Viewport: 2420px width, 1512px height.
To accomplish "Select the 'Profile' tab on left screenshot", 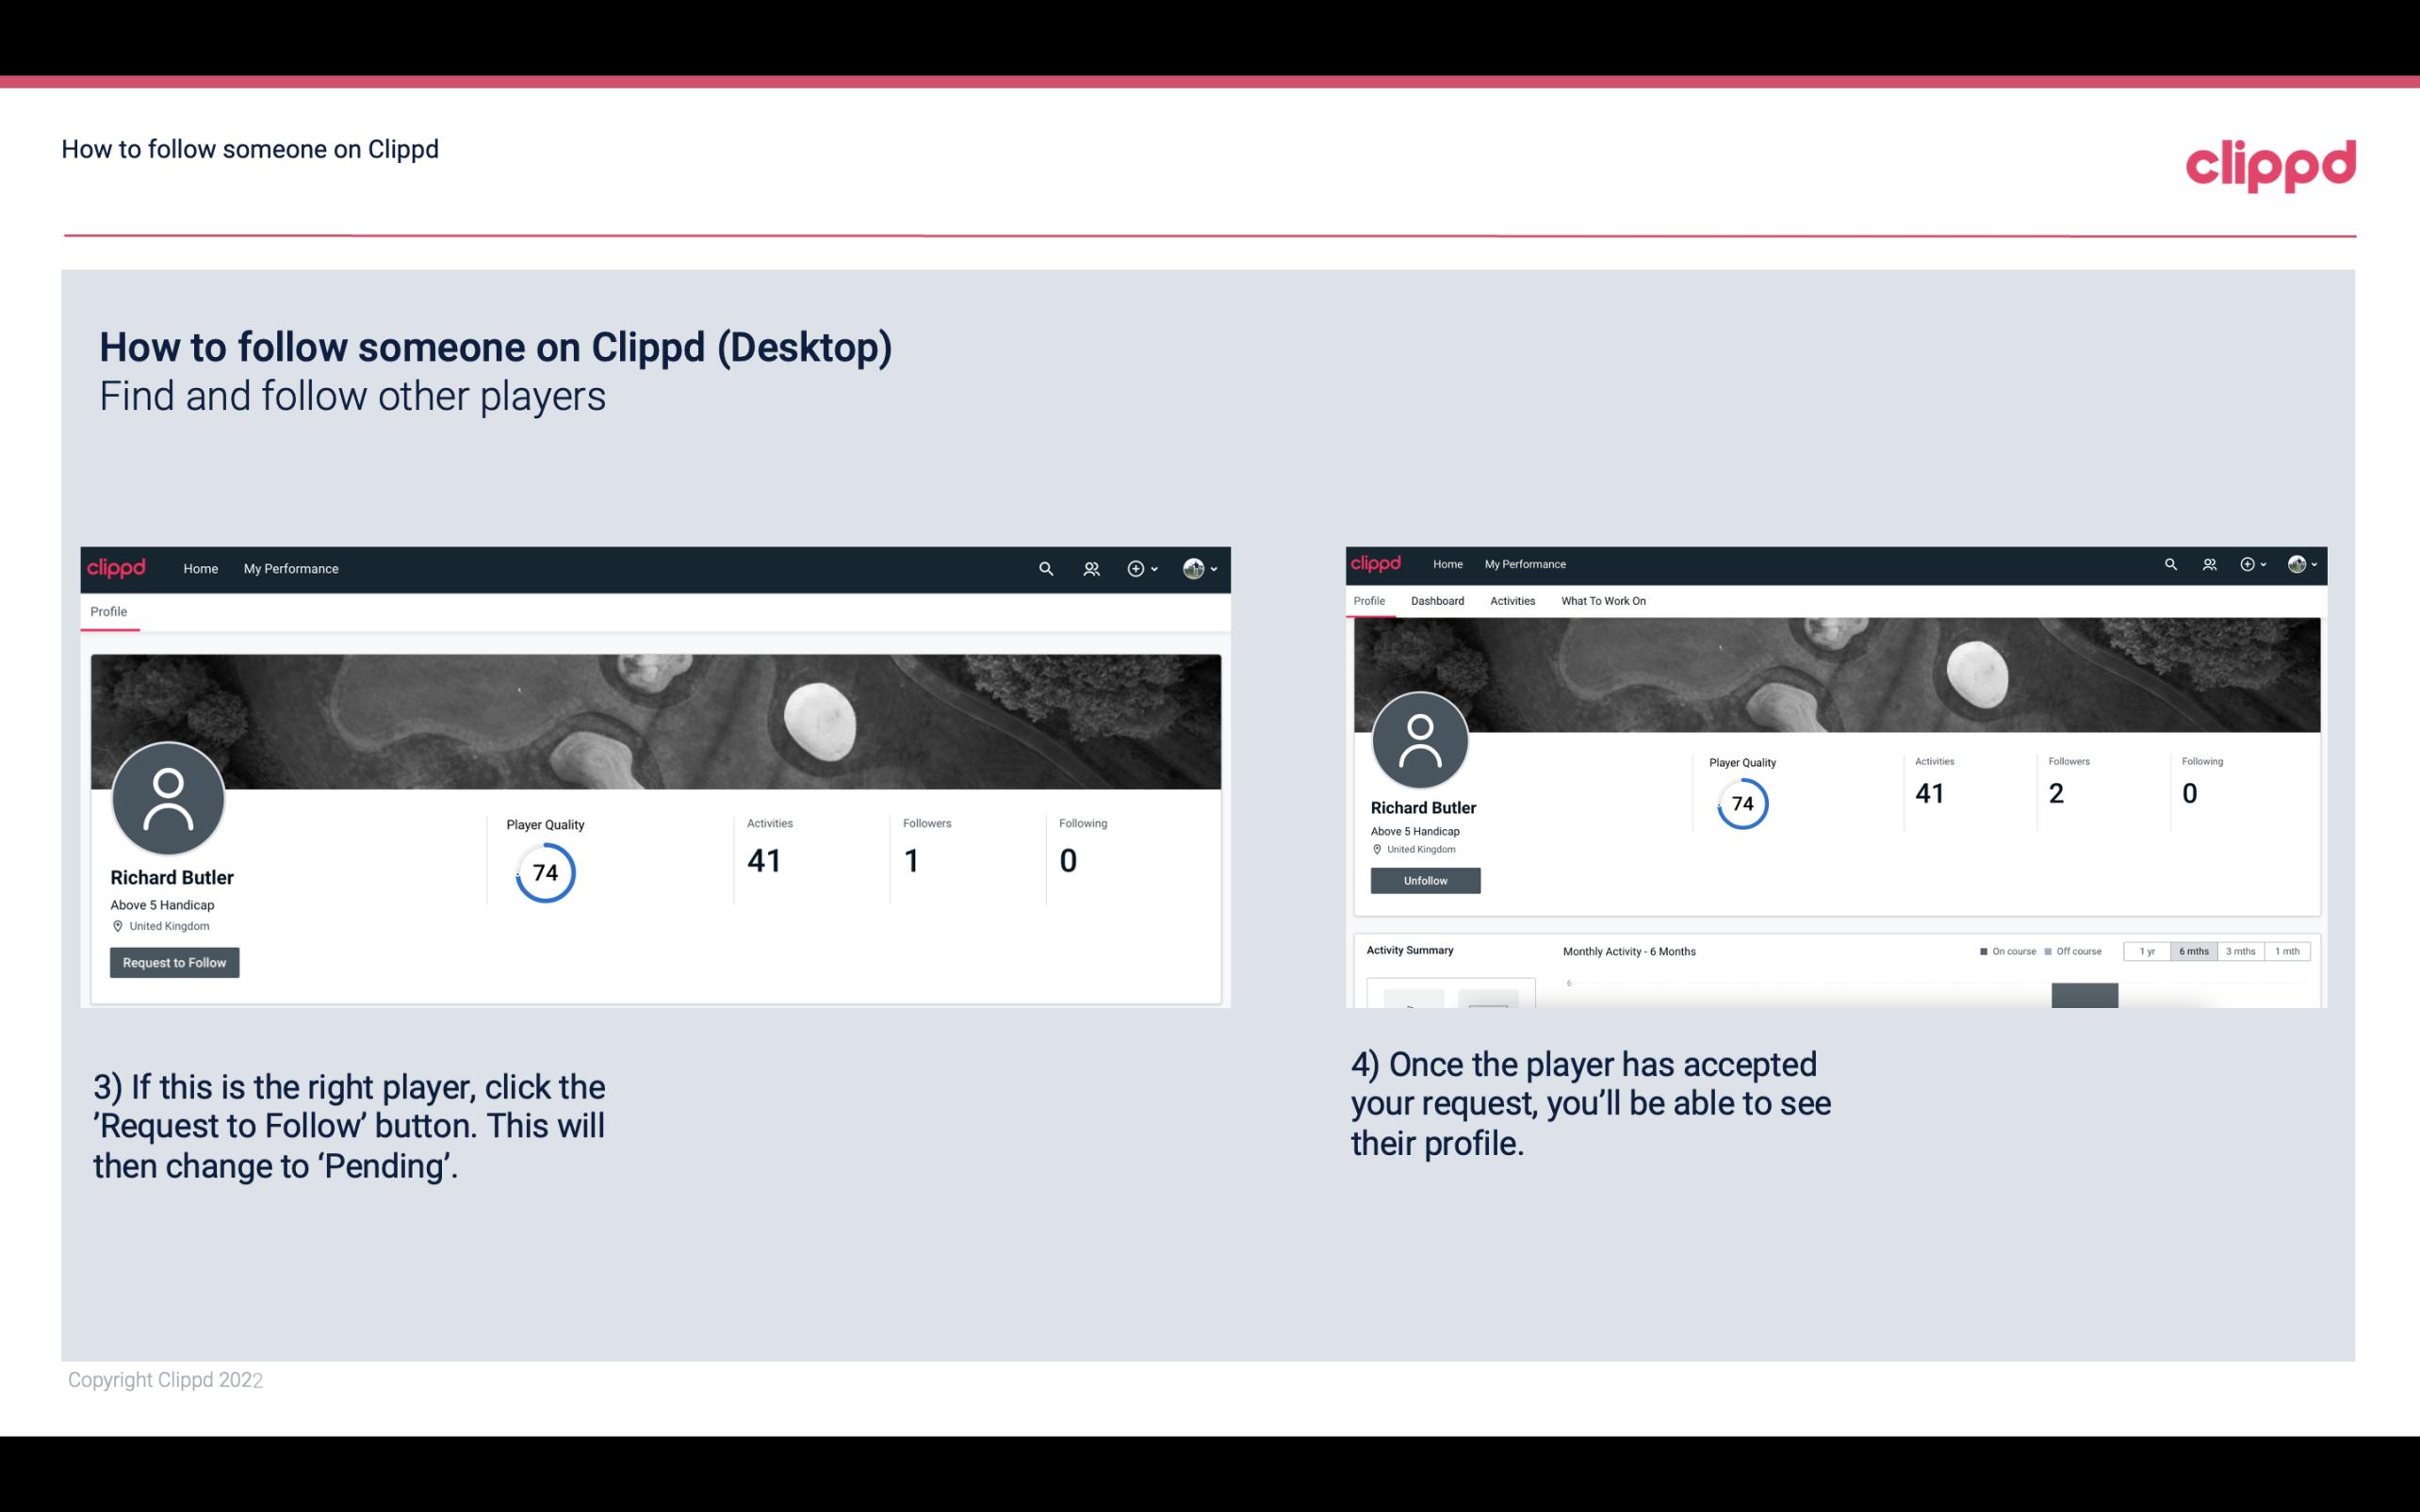I will (108, 611).
